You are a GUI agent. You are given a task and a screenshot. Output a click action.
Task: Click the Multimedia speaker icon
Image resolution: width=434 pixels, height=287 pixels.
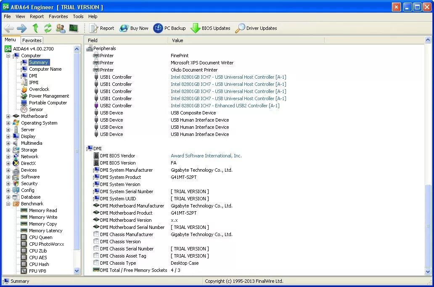point(16,143)
